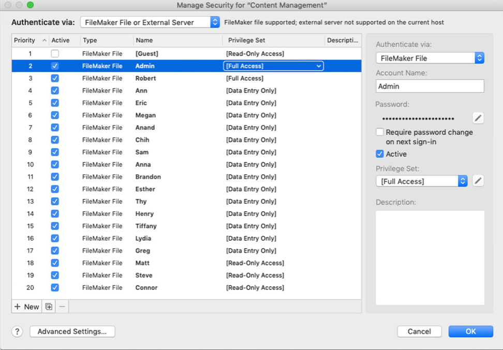Sort by the Active column header
503x350 pixels.
pos(61,40)
